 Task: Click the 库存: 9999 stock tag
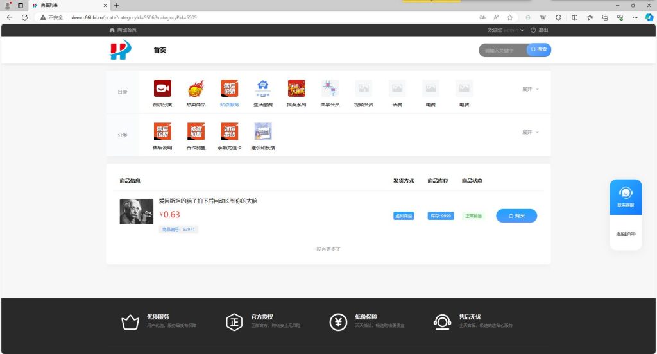coord(441,216)
